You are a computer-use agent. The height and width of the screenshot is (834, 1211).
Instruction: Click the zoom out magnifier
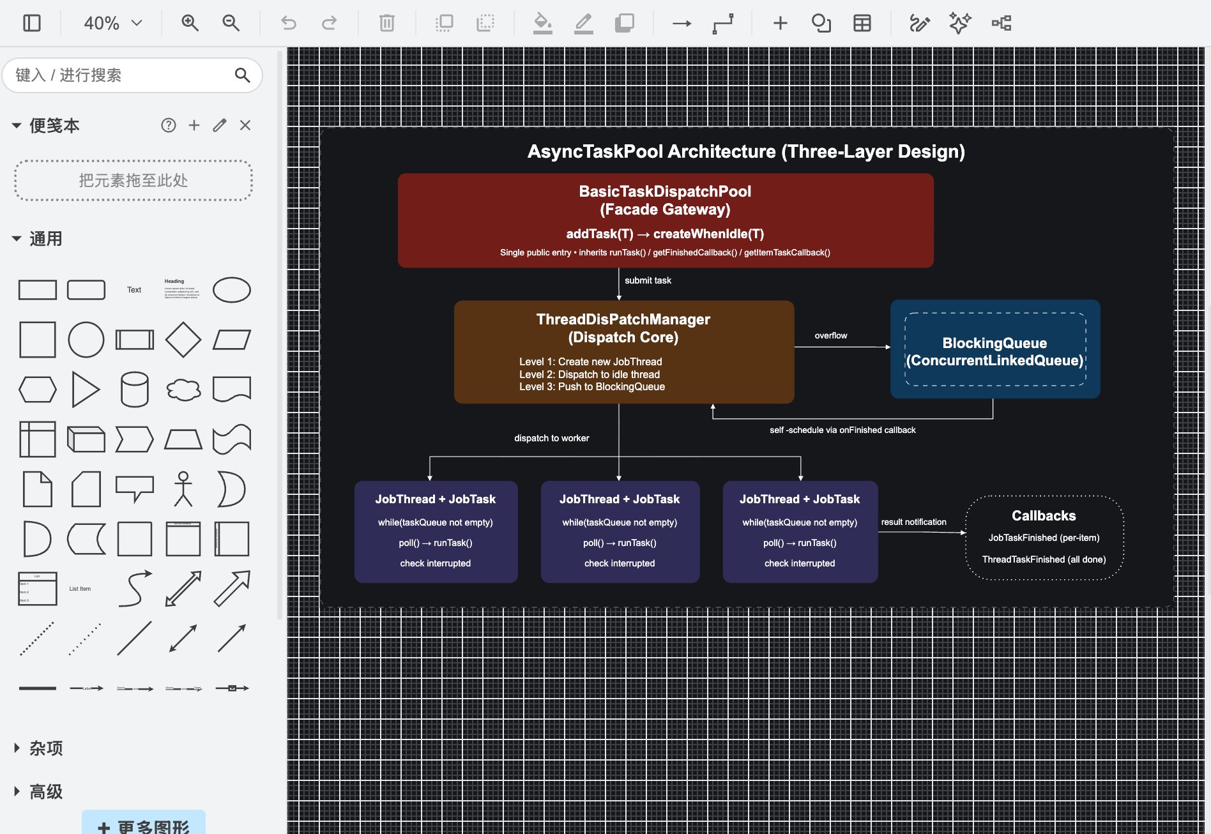(231, 24)
